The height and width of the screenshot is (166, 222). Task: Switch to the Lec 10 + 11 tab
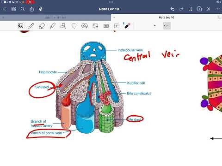click(55, 18)
